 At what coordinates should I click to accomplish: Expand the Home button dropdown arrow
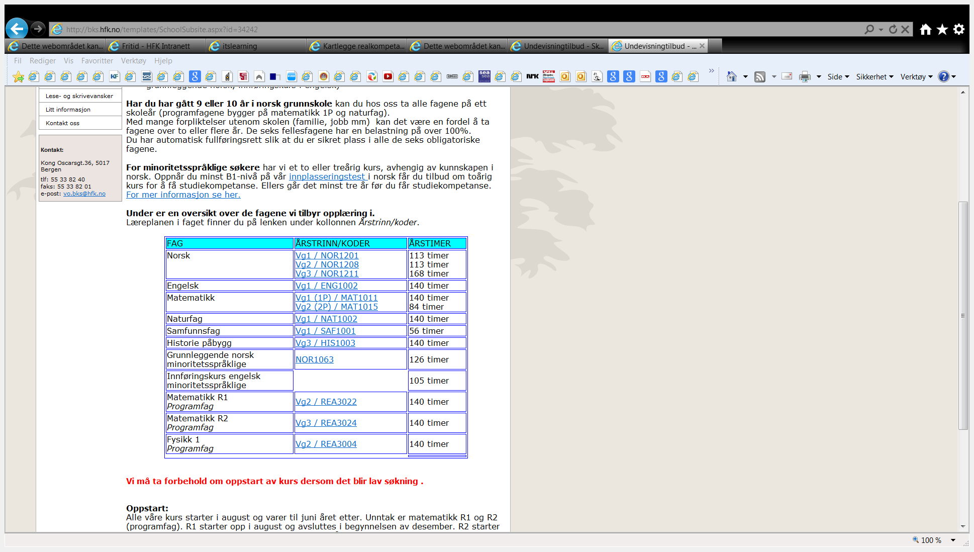745,77
